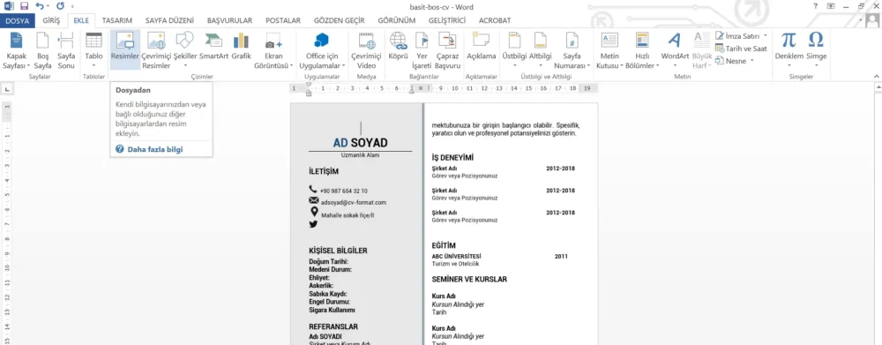This screenshot has width=882, height=345.
Task: Open Hızlı Bölümler quick parts
Action: pyautogui.click(x=642, y=50)
